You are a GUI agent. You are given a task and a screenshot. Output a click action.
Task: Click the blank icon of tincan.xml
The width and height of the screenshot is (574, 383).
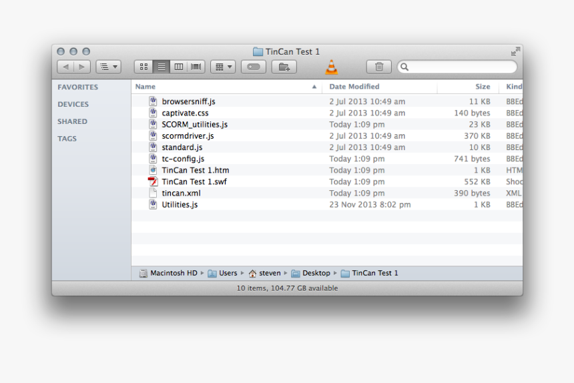(153, 193)
